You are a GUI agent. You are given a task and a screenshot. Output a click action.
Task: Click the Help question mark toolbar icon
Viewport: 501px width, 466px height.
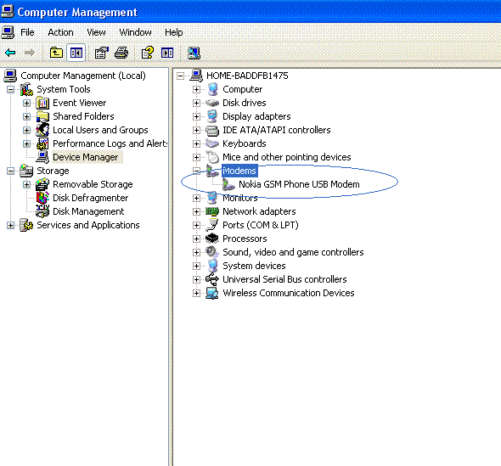pyautogui.click(x=147, y=53)
